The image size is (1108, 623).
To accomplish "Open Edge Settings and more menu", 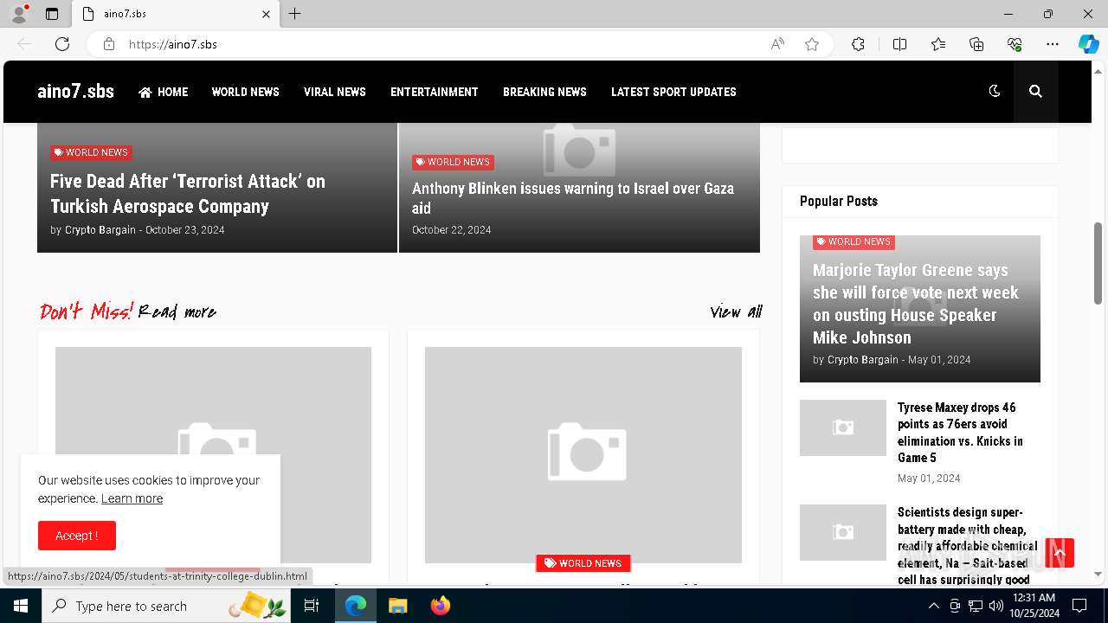I will pyautogui.click(x=1053, y=44).
